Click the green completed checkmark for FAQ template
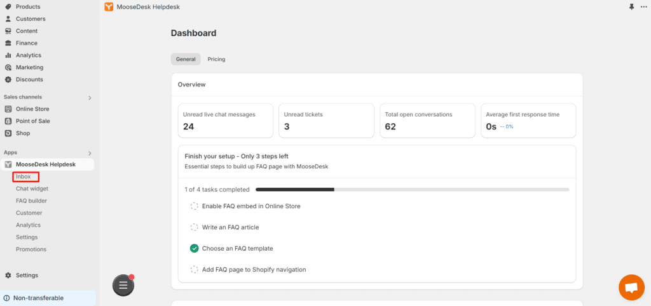Viewport: 651px width, 306px height. pos(195,248)
